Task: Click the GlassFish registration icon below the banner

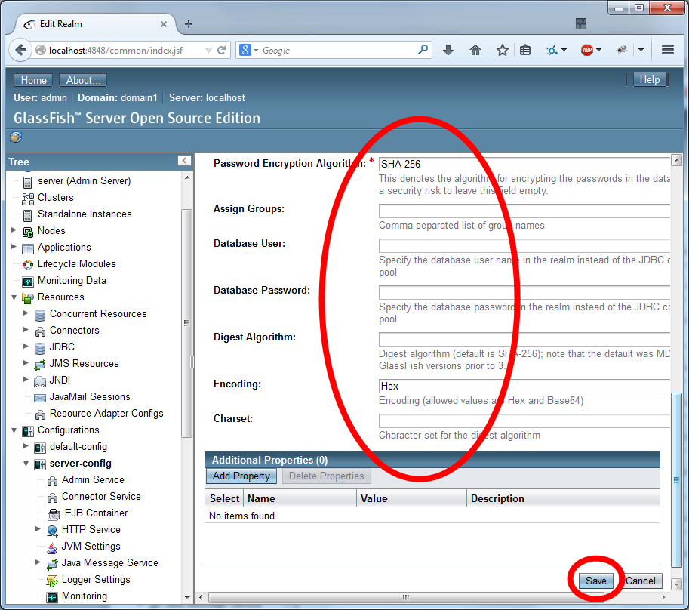Action: tap(14, 137)
